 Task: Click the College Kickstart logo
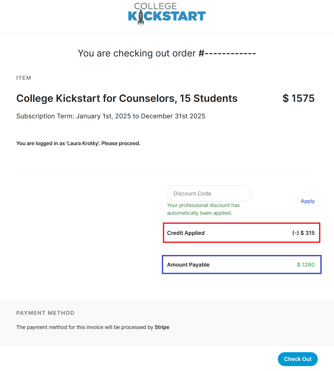coord(167,14)
